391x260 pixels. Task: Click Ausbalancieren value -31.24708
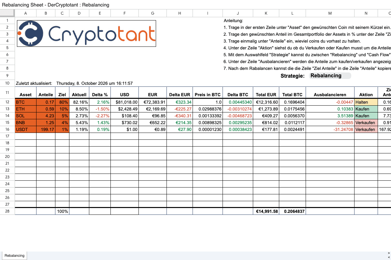330,129
